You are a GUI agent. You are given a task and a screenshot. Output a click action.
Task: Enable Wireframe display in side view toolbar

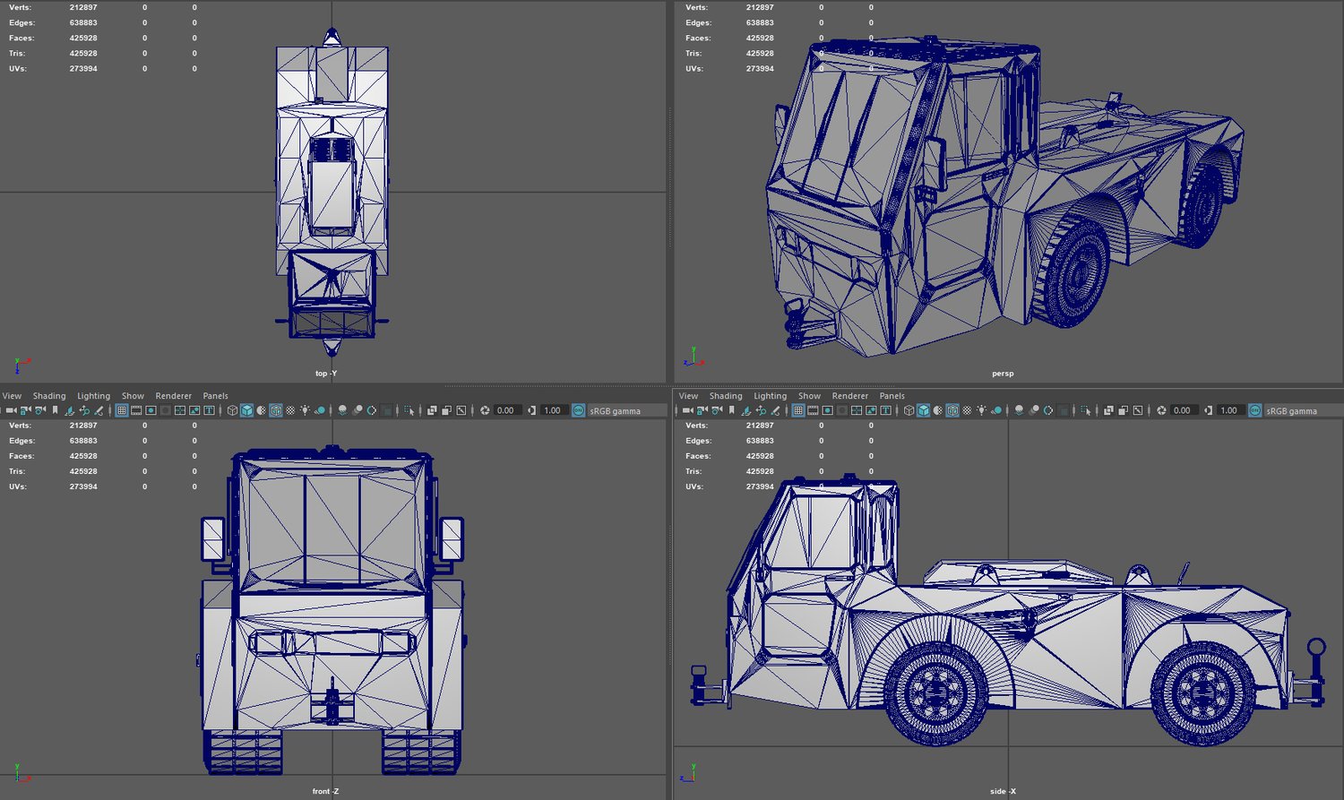point(909,410)
